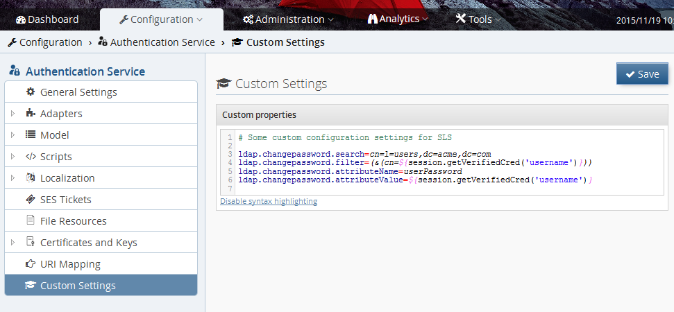Open the Analytics menu label
Viewport: 674px width, 312px height.
399,19
